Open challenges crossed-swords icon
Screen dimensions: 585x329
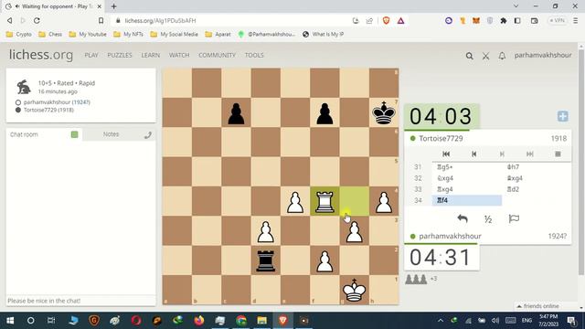pyautogui.click(x=485, y=56)
